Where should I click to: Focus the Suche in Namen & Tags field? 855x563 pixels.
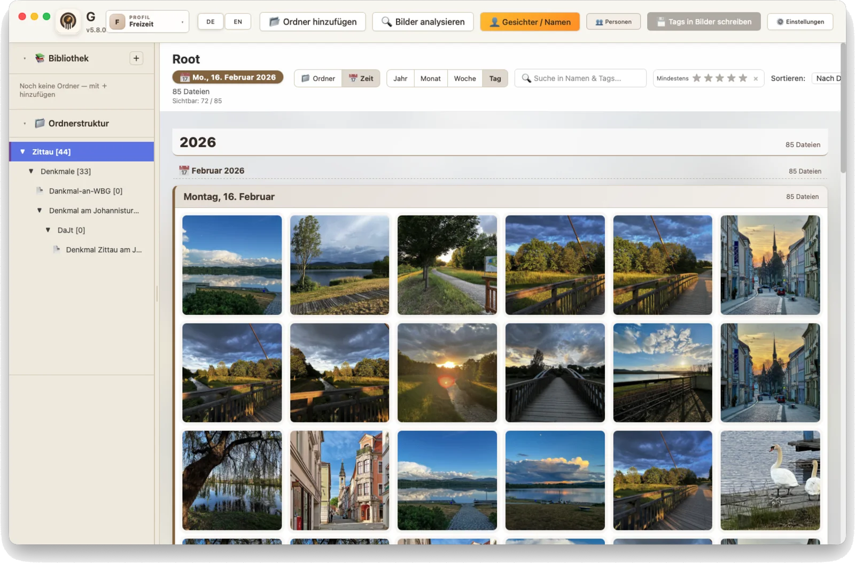tap(580, 78)
